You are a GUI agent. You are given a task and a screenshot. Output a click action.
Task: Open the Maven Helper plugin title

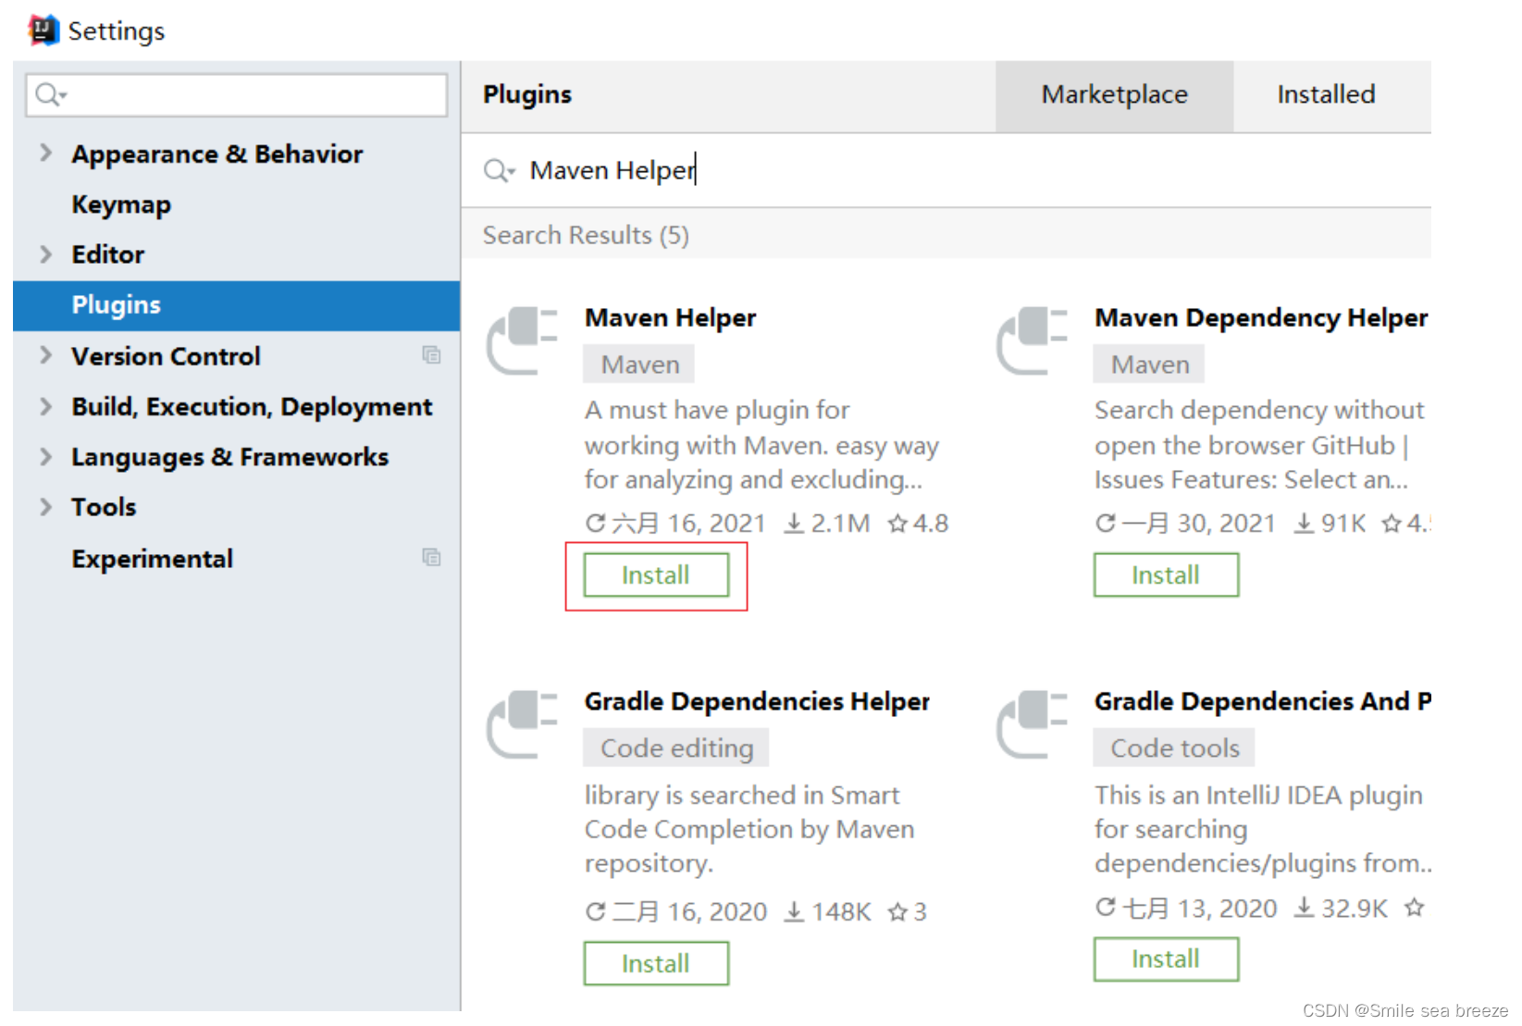click(x=671, y=318)
